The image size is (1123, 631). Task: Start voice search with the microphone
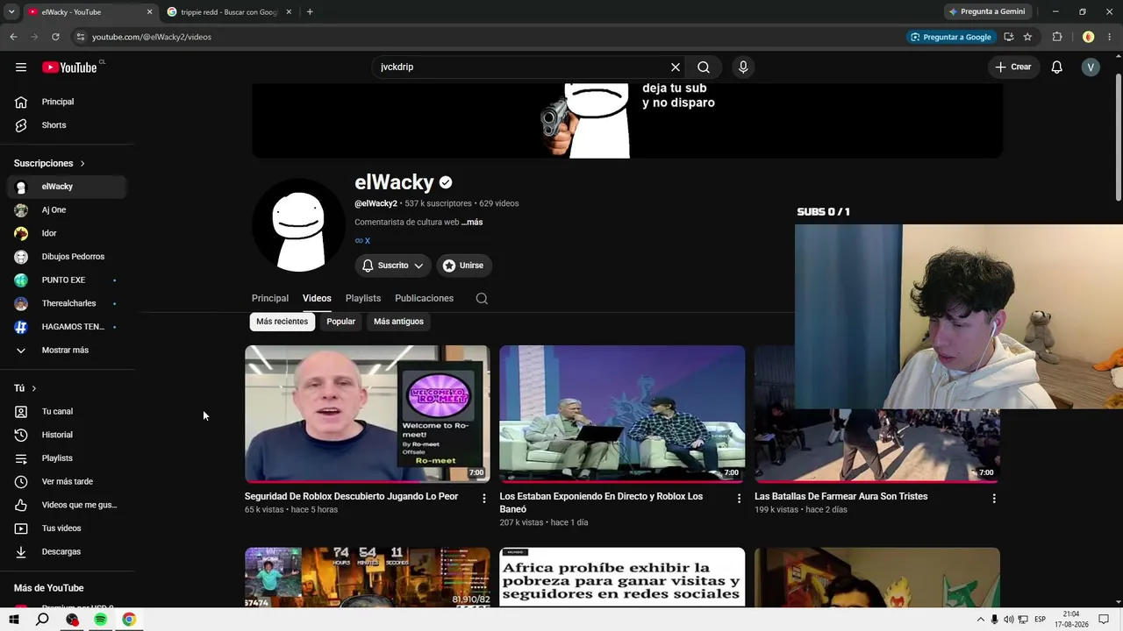click(743, 67)
